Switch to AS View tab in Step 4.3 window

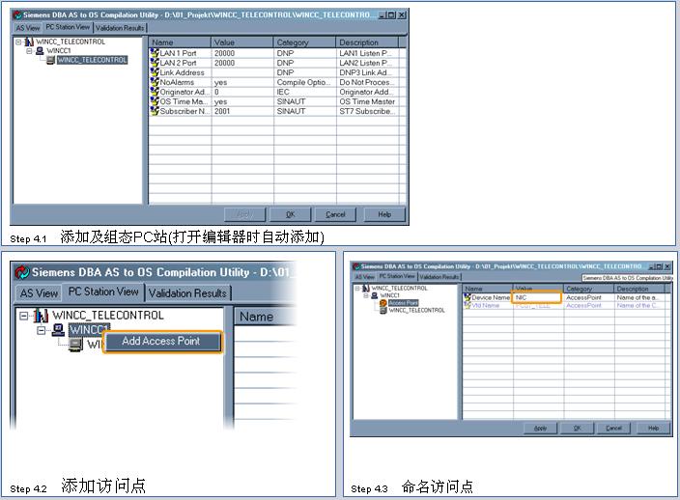tap(365, 276)
